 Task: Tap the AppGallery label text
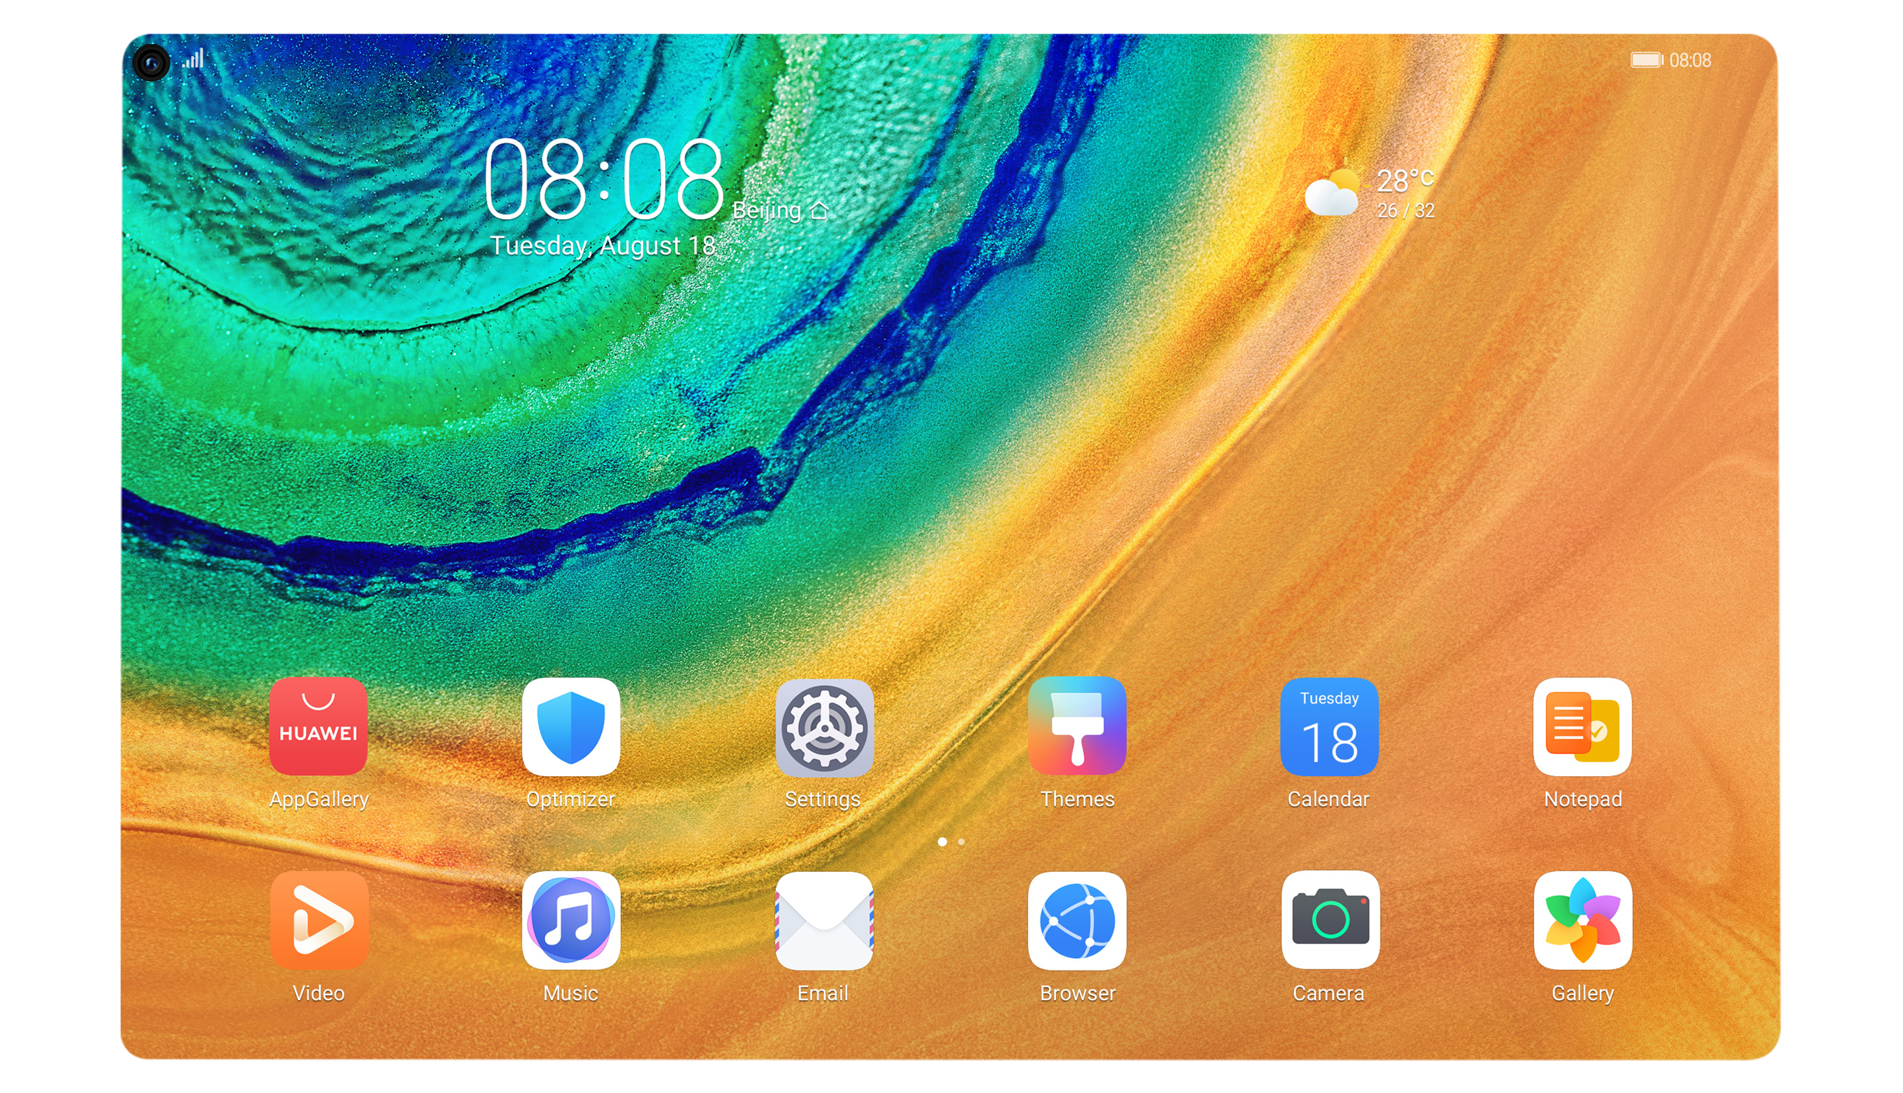click(318, 799)
